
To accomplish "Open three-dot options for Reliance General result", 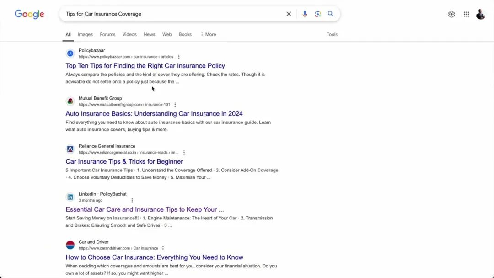I will (184, 153).
